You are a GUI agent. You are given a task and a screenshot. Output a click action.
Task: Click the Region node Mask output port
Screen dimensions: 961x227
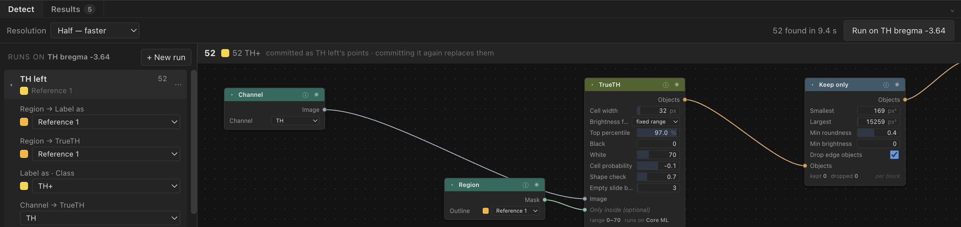pos(545,200)
